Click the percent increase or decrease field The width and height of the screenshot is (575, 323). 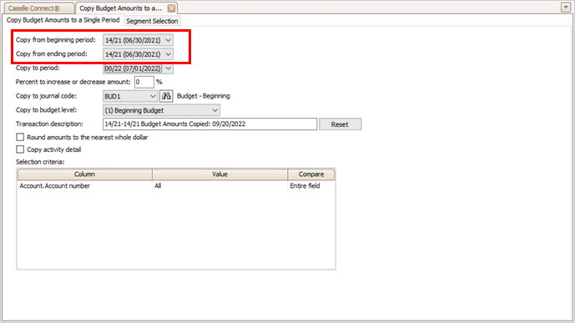144,82
